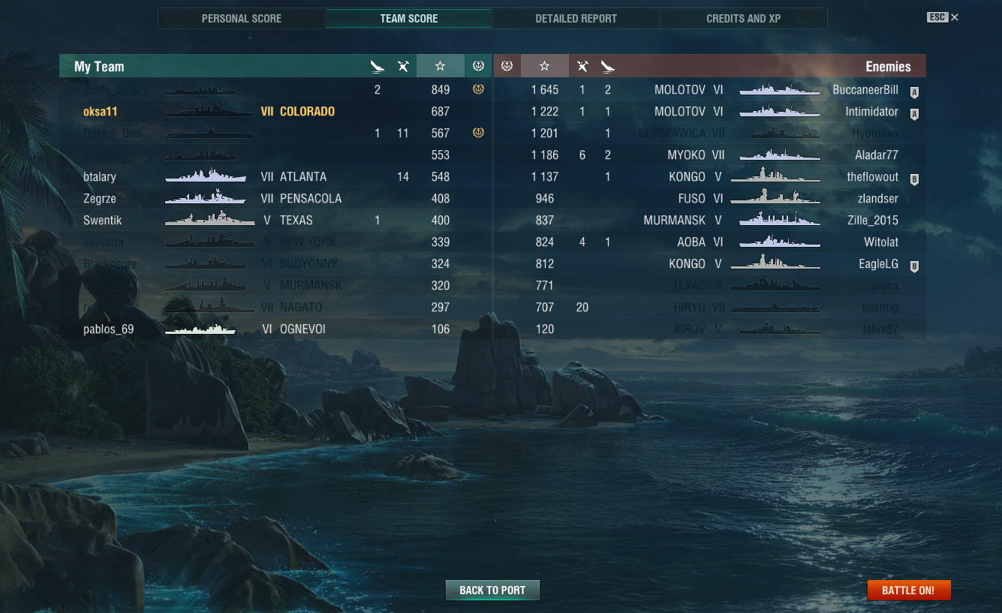Start next match with Battle On!
The width and height of the screenshot is (1002, 613).
[908, 590]
